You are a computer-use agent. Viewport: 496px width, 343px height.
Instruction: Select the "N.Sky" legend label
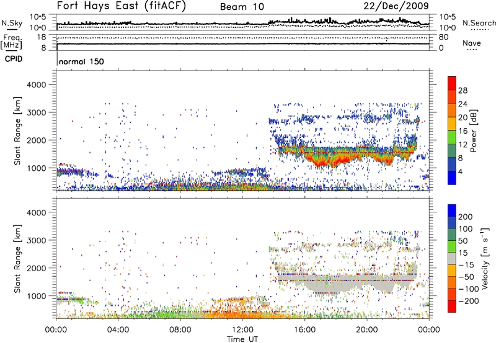click(x=12, y=23)
